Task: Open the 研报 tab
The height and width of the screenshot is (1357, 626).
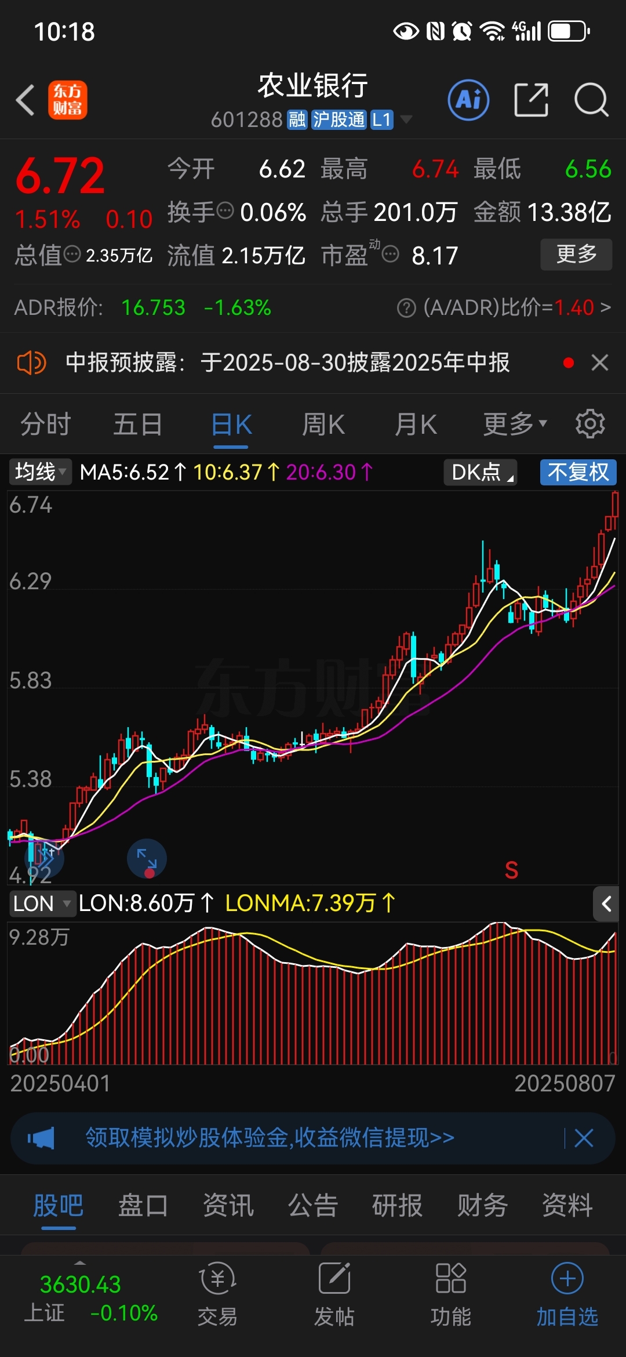Action: click(398, 1206)
